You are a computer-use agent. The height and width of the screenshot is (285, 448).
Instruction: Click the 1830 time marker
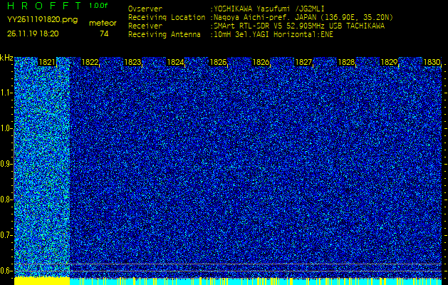coord(432,62)
